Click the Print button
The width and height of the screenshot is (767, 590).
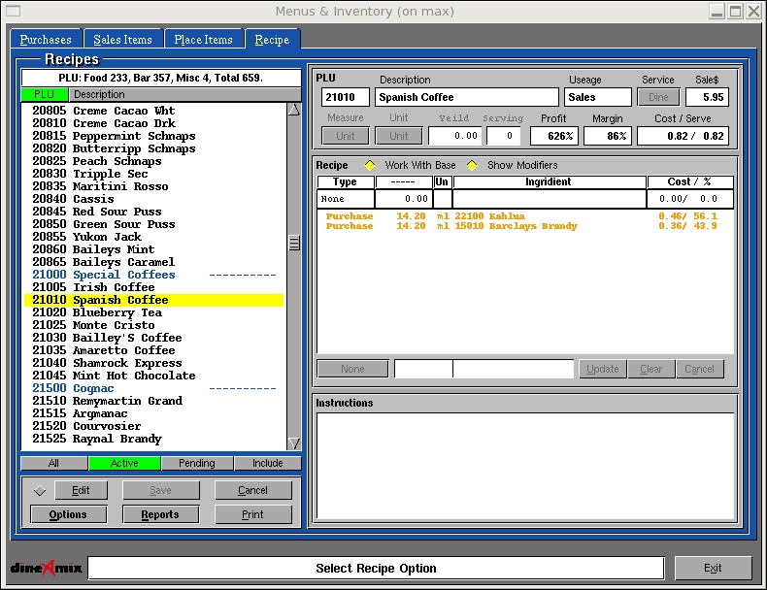pos(252,514)
